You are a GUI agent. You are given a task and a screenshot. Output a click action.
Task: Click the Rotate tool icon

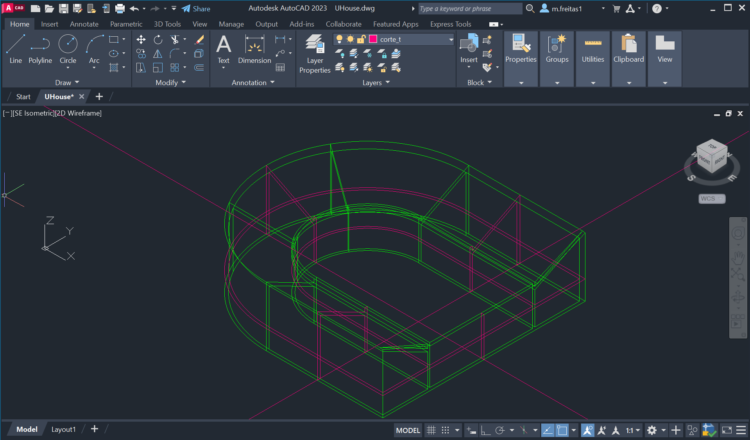pos(158,39)
